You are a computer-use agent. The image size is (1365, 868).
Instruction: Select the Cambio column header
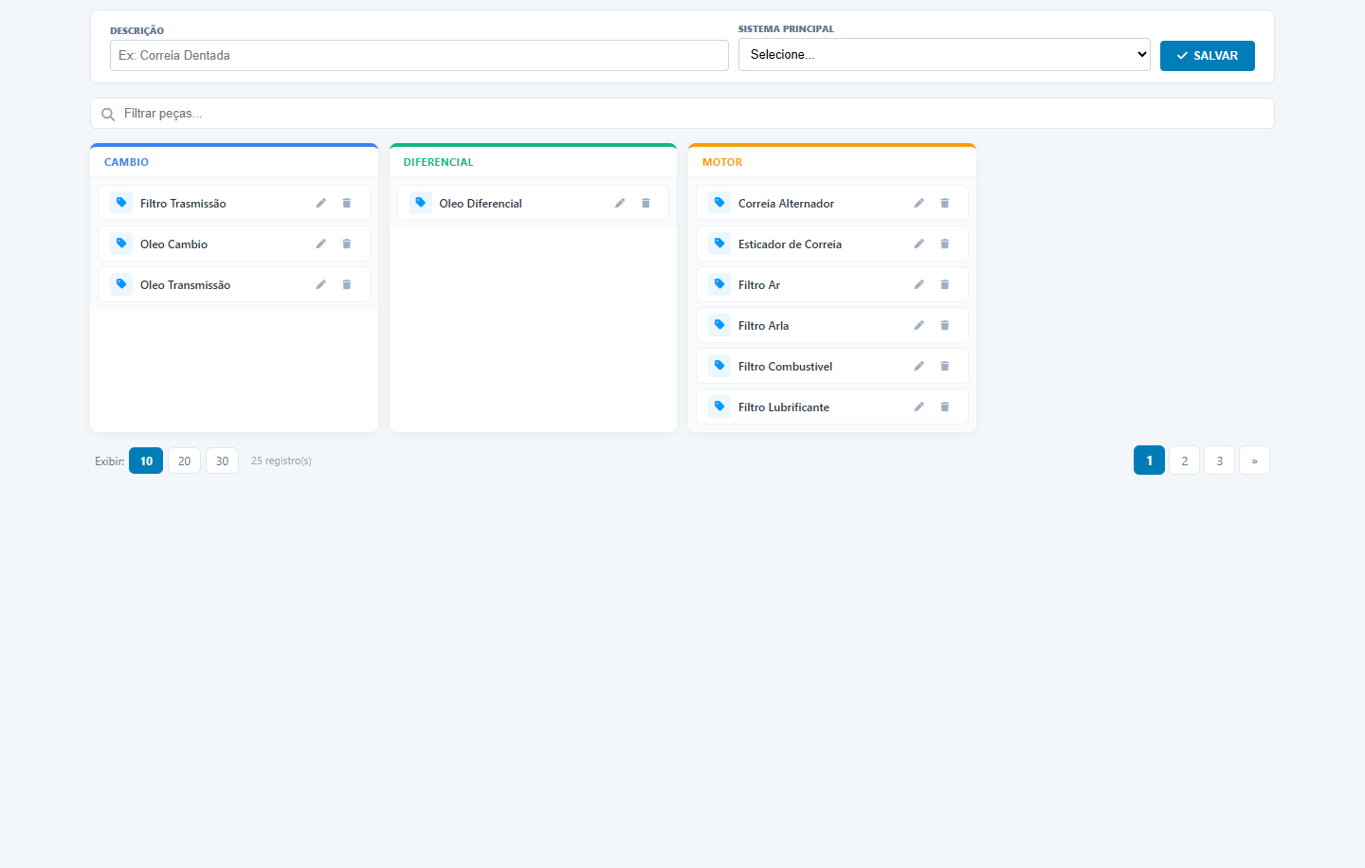click(127, 162)
